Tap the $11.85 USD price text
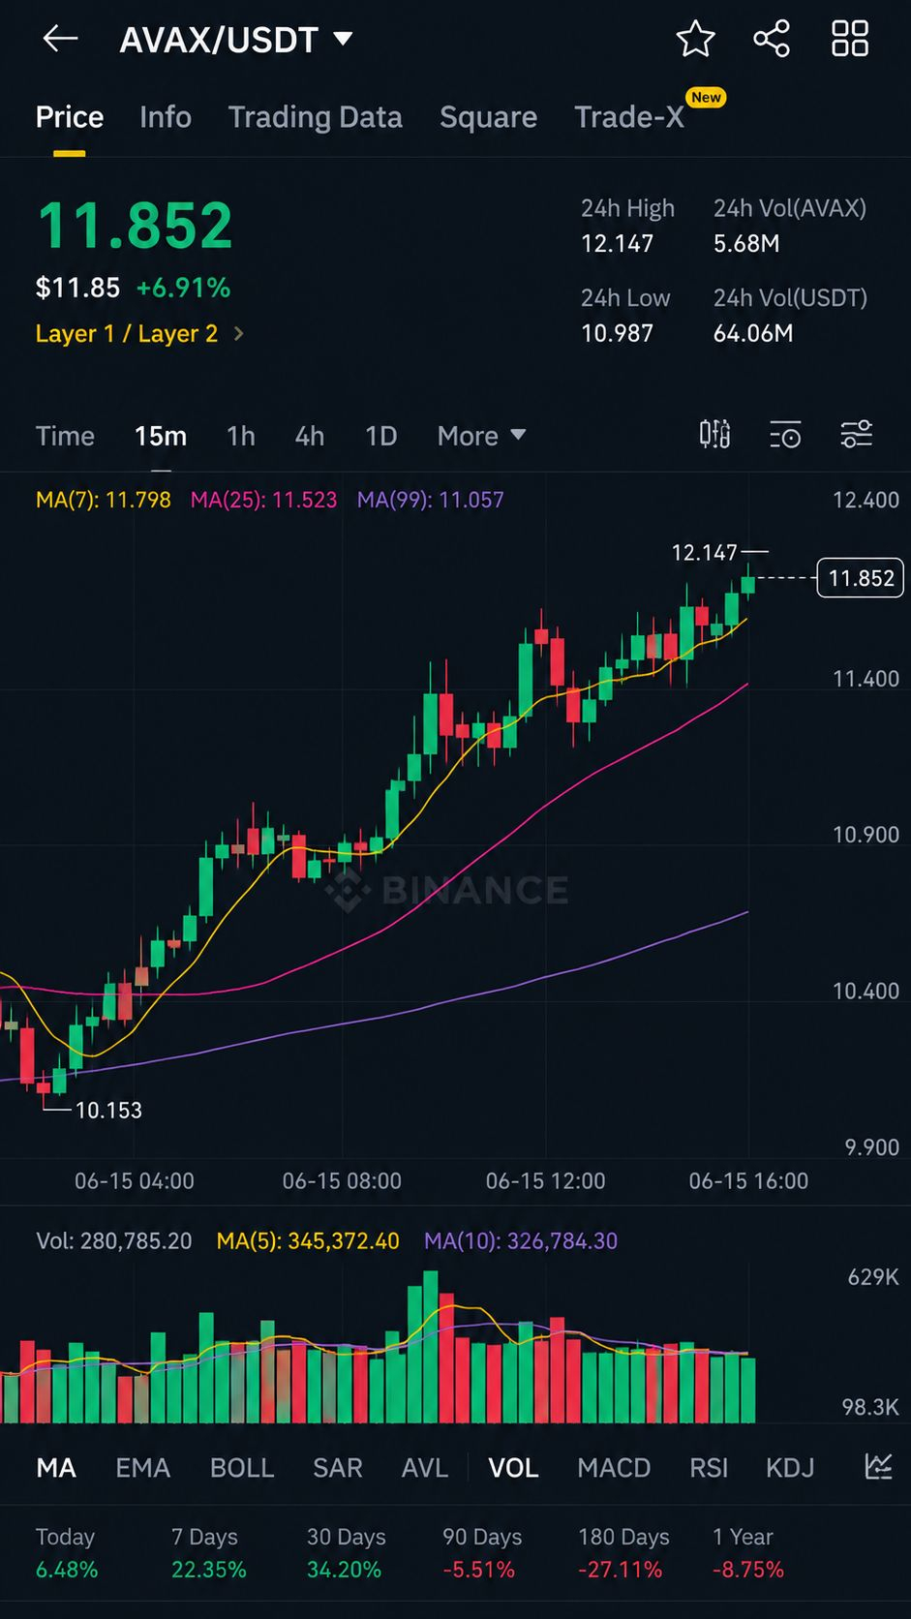This screenshot has height=1619, width=911. pyautogui.click(x=77, y=288)
